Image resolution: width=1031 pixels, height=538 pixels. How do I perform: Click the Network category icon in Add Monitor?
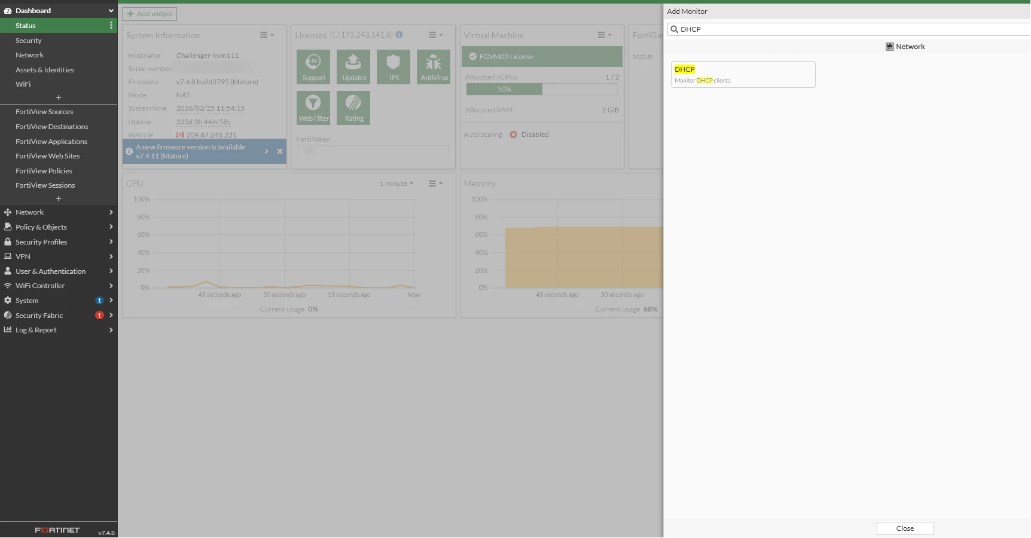tap(889, 47)
